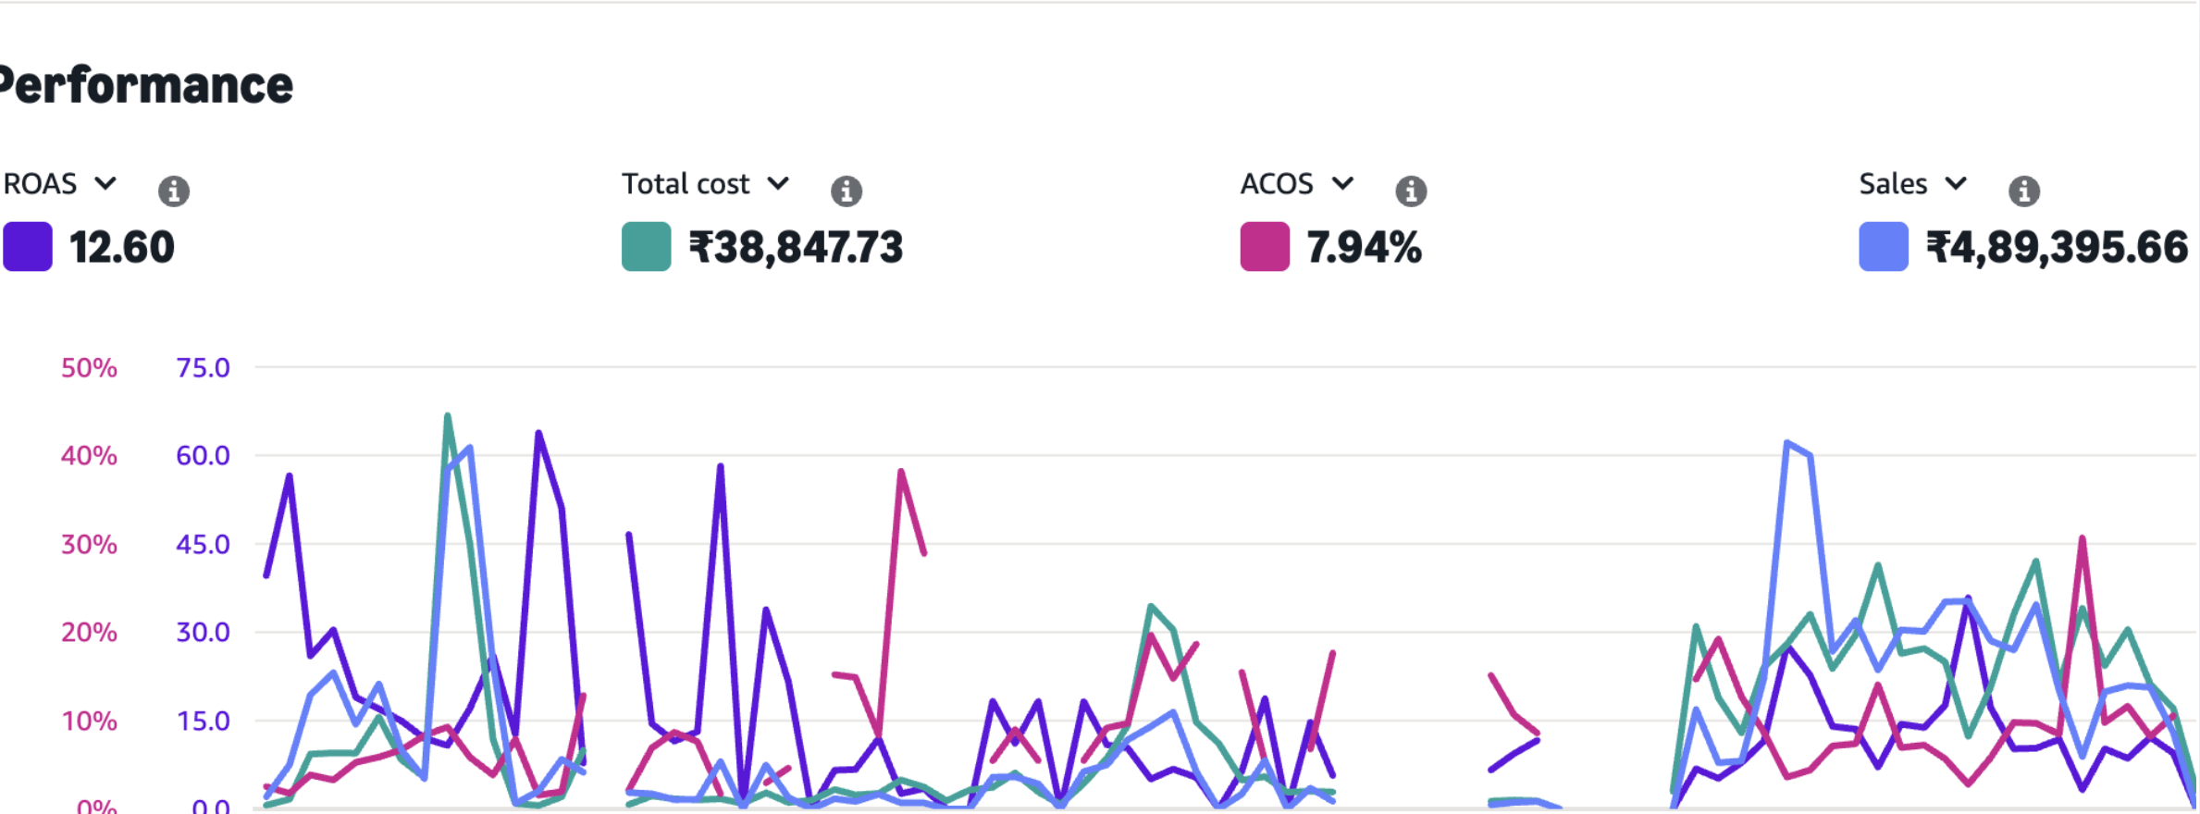2200x814 pixels.
Task: Click the info icon beside ROAS
Action: point(174,191)
